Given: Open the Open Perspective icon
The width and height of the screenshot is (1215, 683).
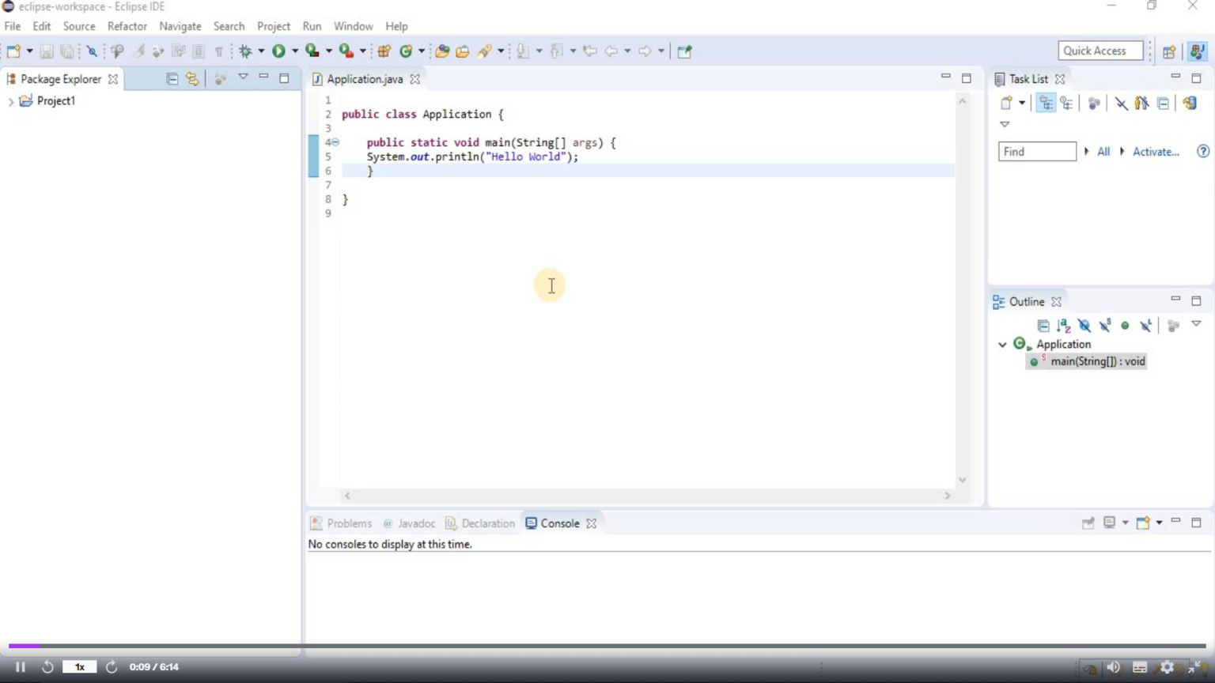Looking at the screenshot, I should point(1169,51).
